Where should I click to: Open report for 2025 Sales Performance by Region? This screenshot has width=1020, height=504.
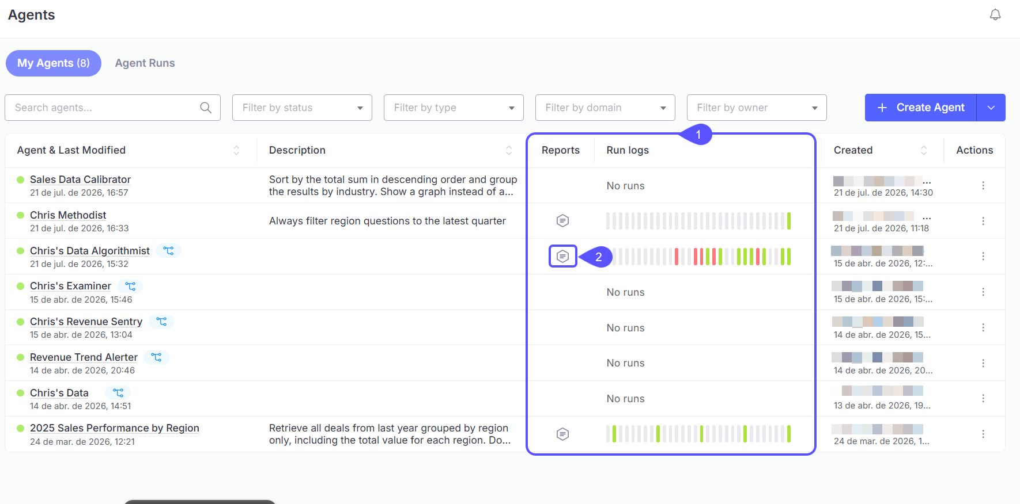coord(563,434)
